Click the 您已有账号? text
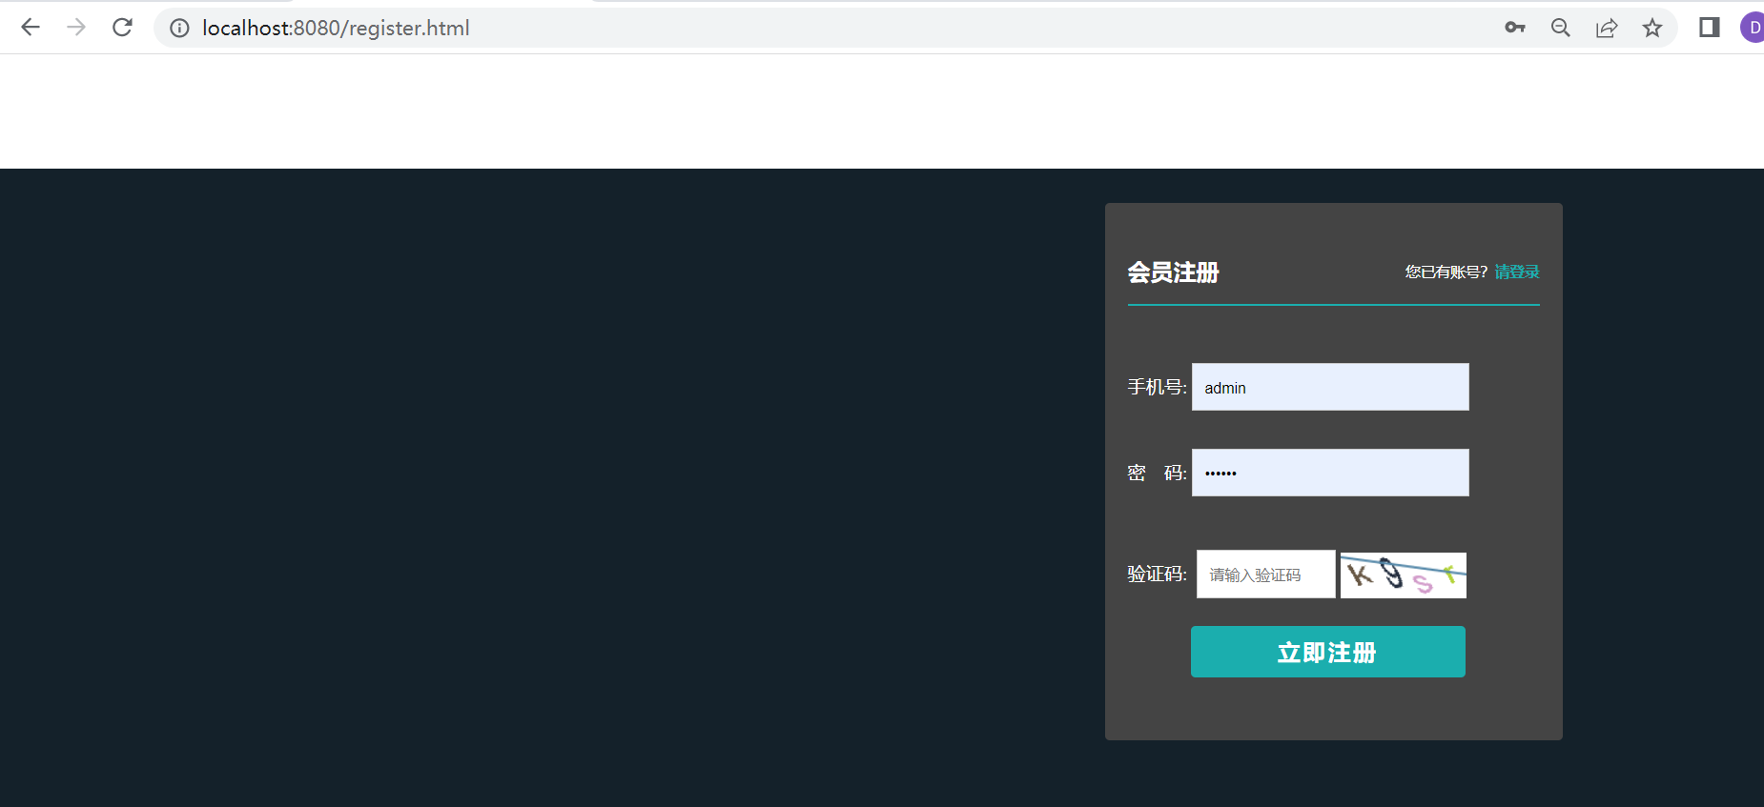Screen dimensions: 1764x807 tap(1446, 272)
